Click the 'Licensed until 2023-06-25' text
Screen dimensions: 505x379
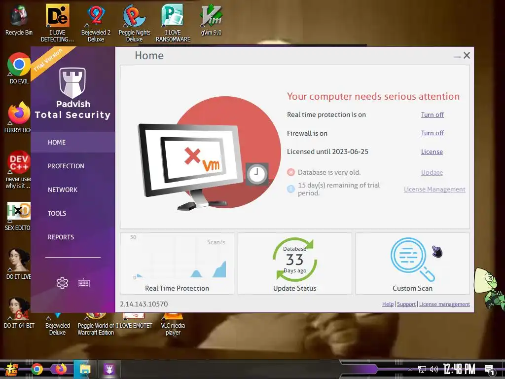[327, 152]
